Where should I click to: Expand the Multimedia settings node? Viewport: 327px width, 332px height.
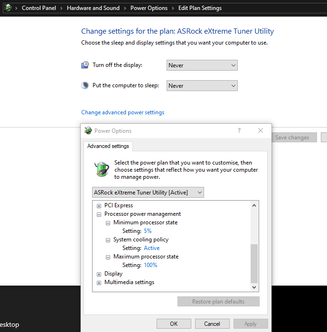pos(99,283)
